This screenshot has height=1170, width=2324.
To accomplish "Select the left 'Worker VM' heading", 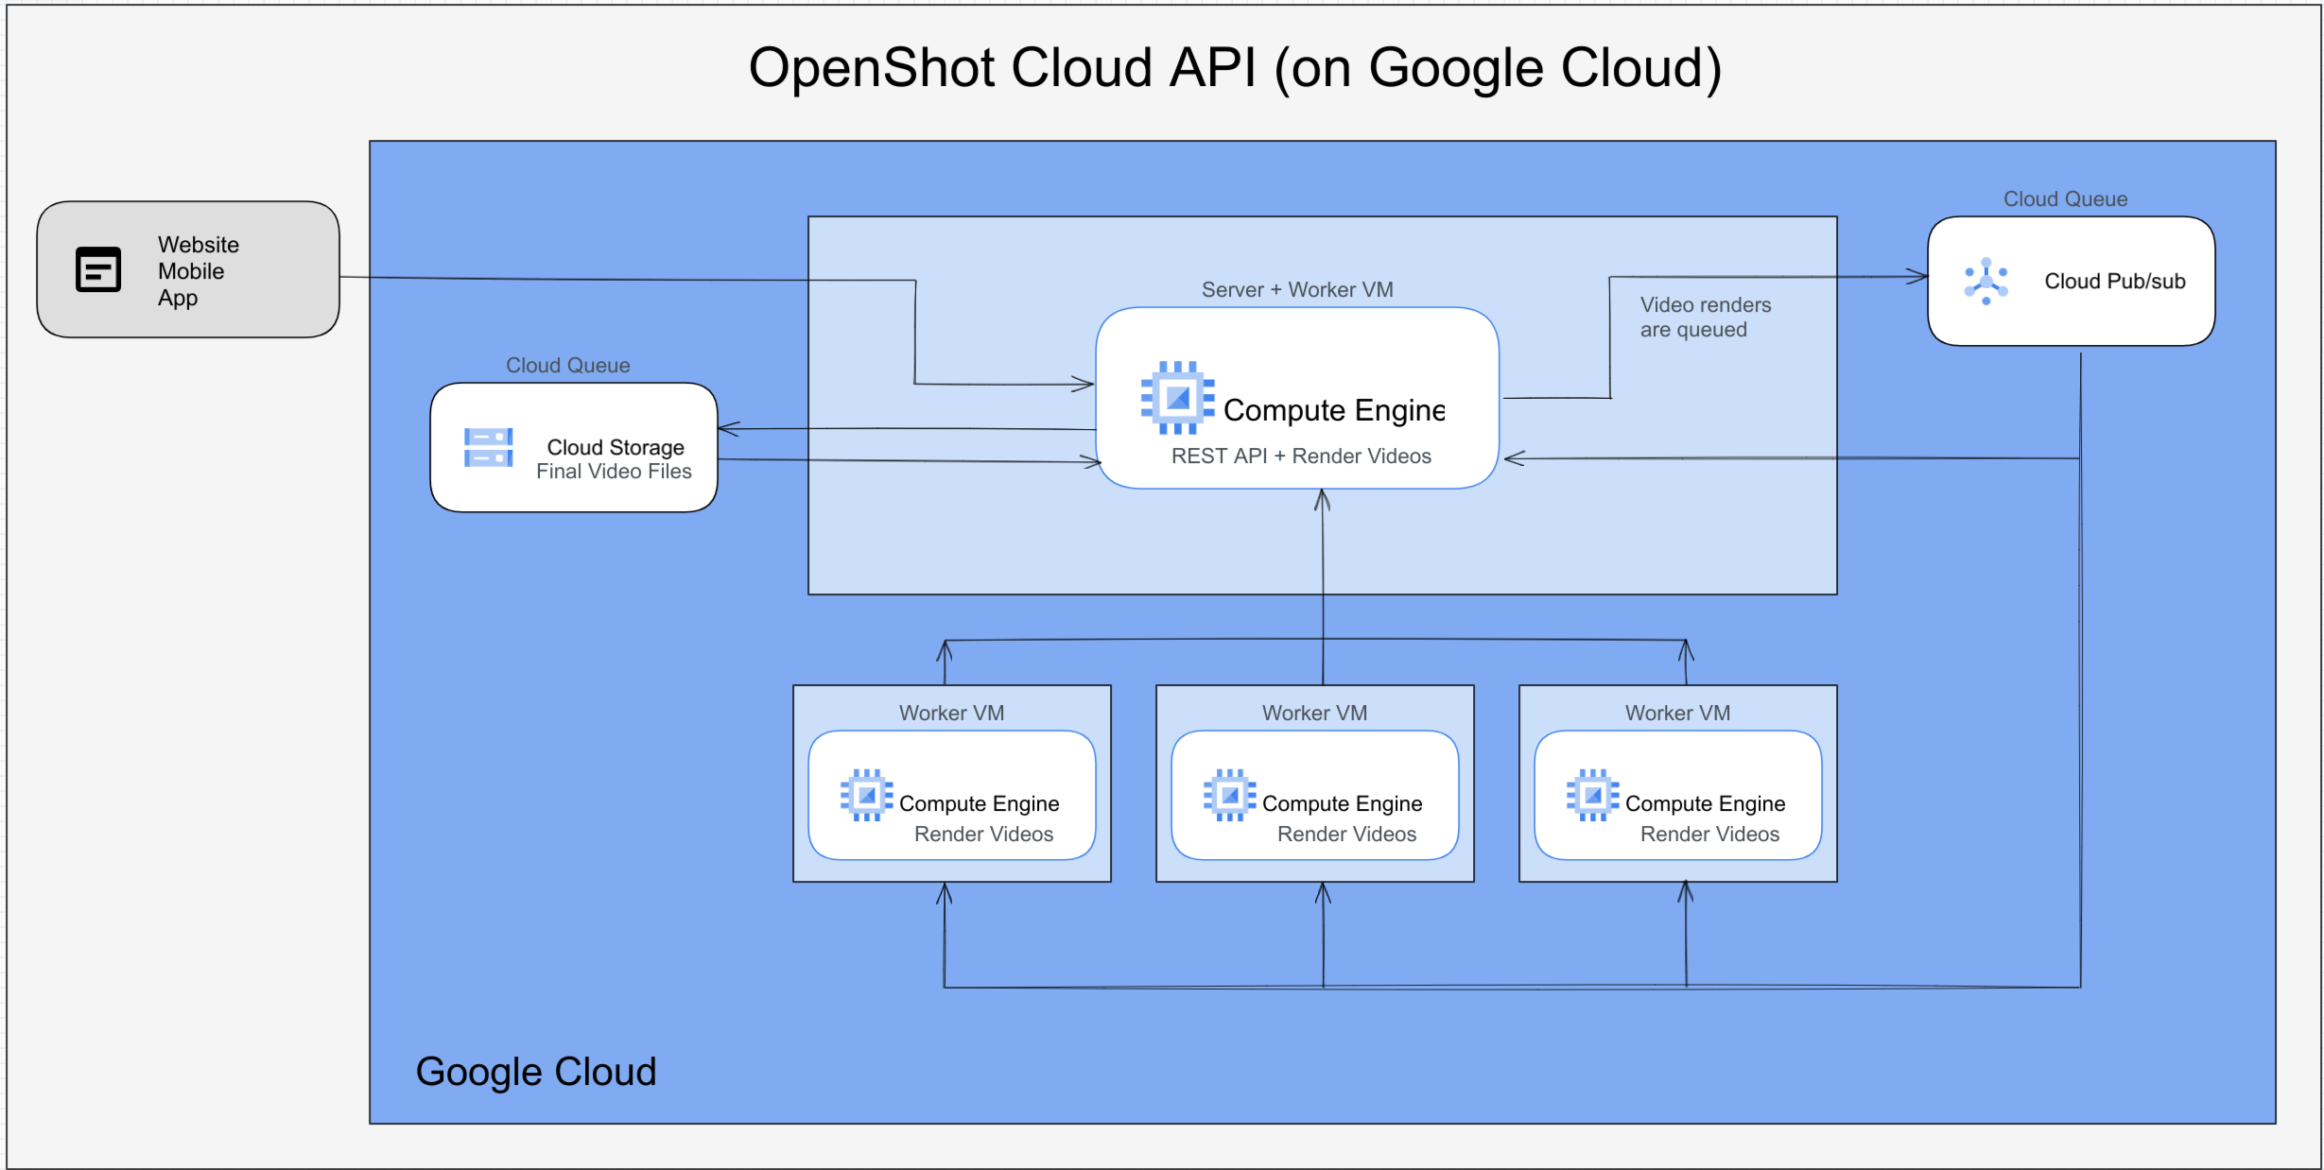I will (x=951, y=714).
